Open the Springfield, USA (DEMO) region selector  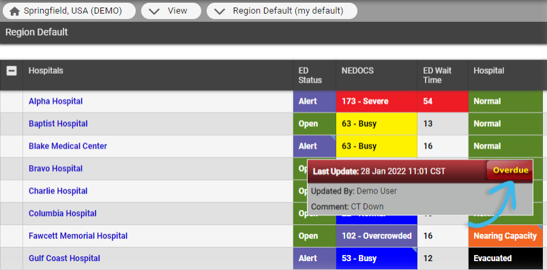pyautogui.click(x=69, y=11)
